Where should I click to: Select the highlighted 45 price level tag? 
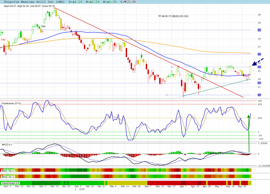259,95
